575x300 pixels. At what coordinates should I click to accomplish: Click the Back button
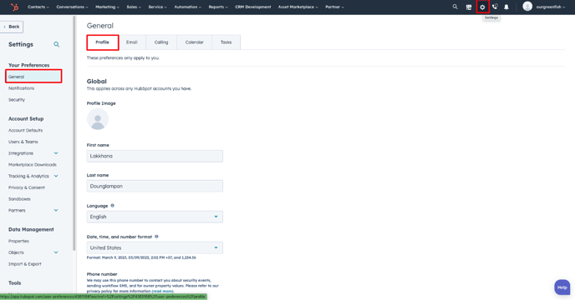12,27
